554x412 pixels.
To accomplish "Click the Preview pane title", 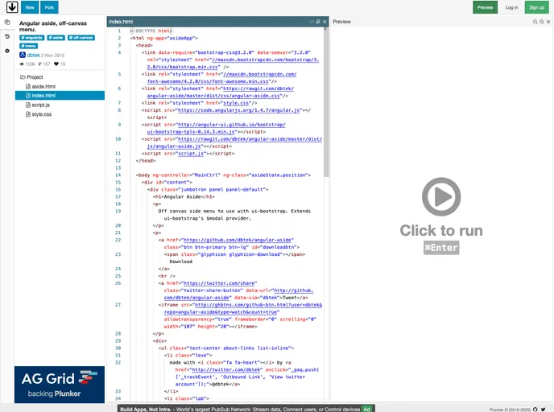I will click(x=341, y=22).
